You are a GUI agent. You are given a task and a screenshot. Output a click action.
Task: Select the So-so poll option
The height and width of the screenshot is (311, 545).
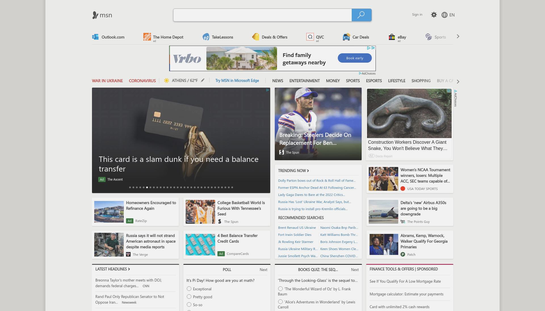tap(189, 304)
